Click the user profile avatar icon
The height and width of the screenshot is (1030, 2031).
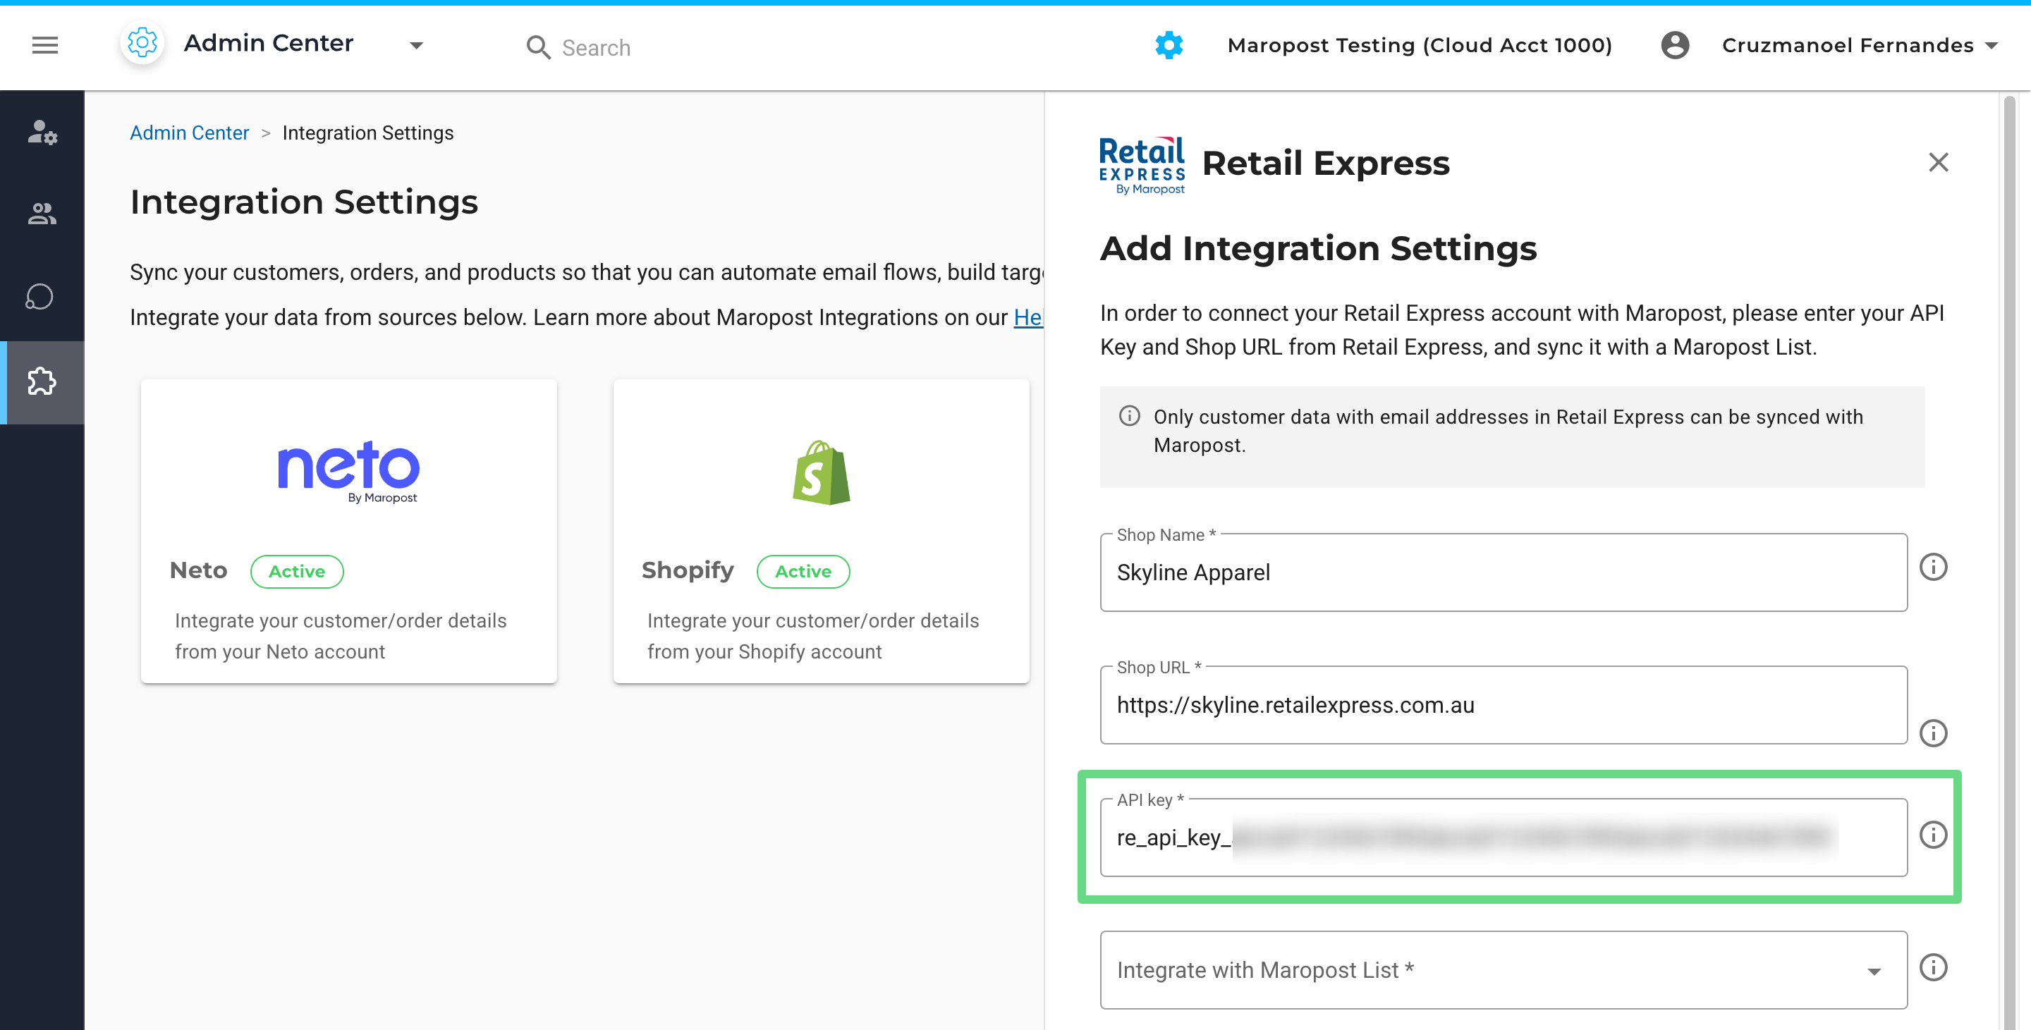click(1675, 45)
